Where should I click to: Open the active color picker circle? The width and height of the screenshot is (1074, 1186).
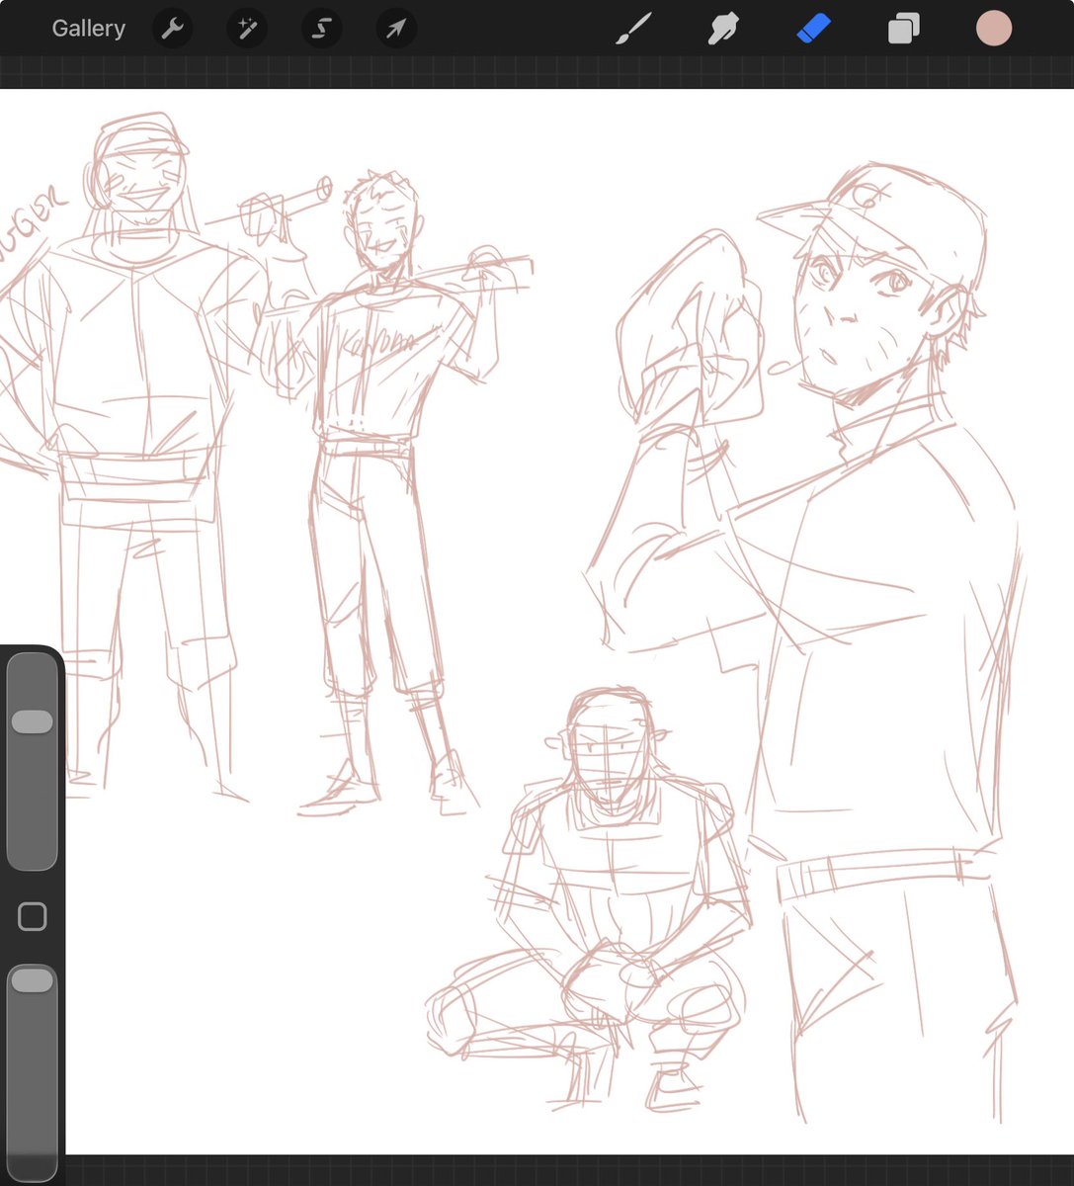pos(993,29)
